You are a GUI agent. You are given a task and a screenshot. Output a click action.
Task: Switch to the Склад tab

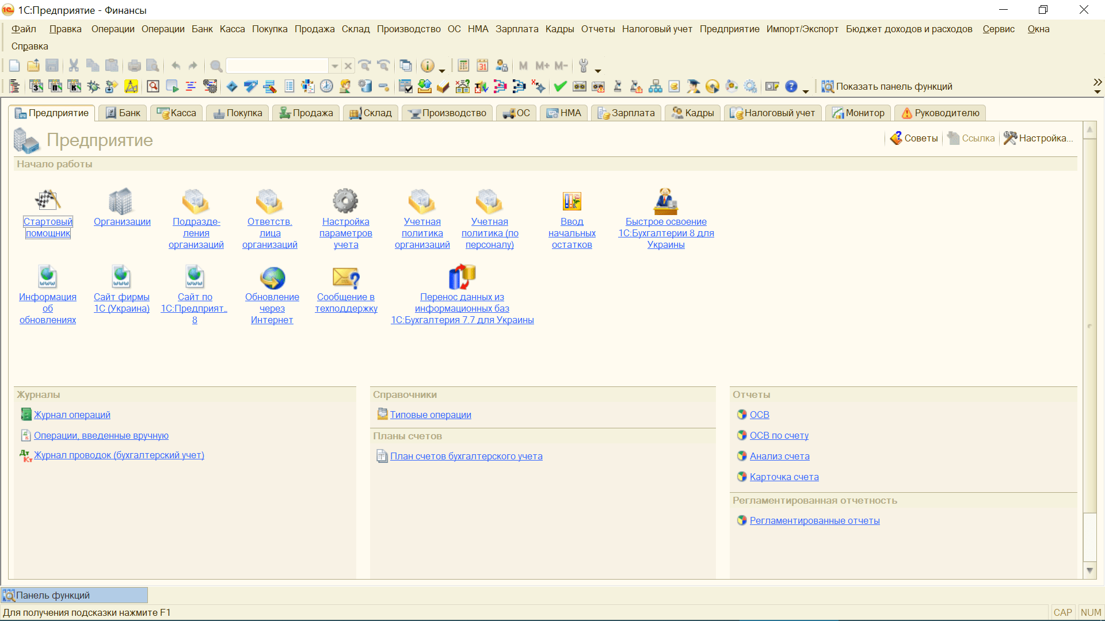[x=371, y=113]
